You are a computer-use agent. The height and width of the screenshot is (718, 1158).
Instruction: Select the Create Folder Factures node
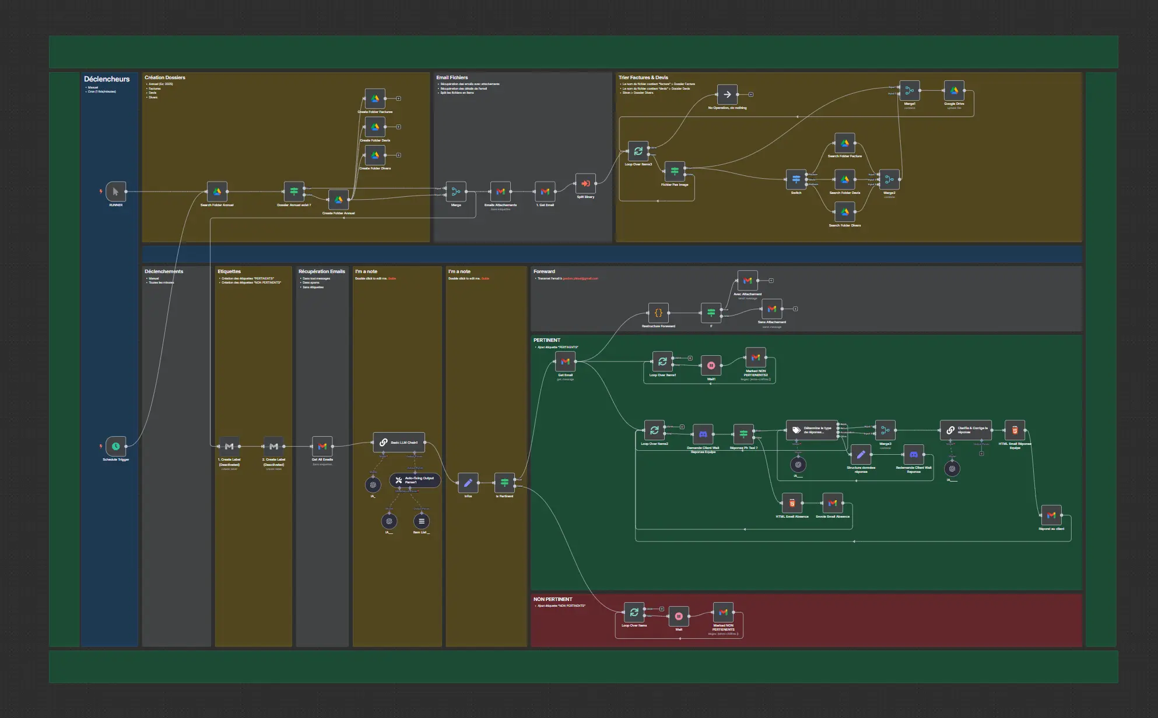[375, 98]
